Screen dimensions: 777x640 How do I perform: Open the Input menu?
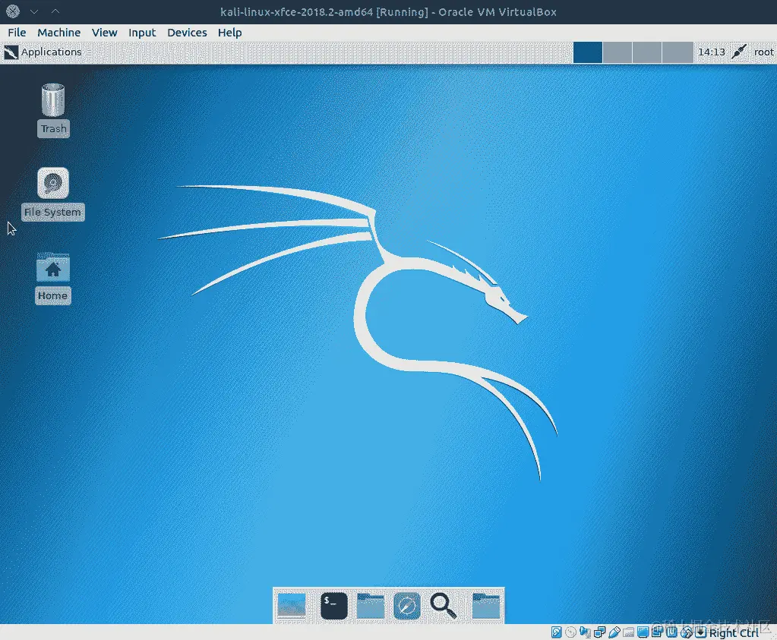click(x=142, y=33)
